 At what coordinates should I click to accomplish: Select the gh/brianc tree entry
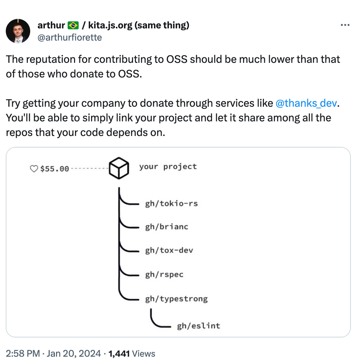click(x=166, y=227)
